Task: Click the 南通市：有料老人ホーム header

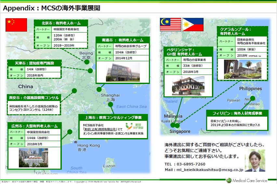Action: click(x=123, y=40)
